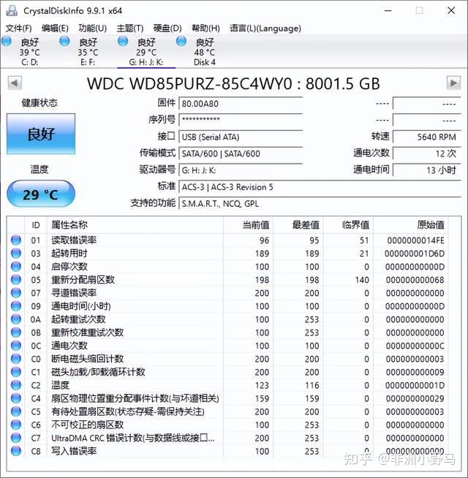This screenshot has width=468, height=478.
Task: Click the masked serial number field
Action: (241, 120)
